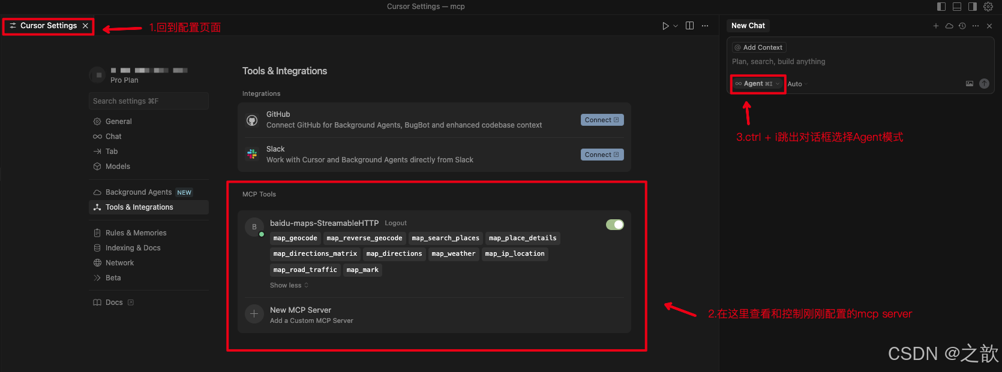Click the GitHub logo icon
The height and width of the screenshot is (372, 1002).
click(252, 120)
